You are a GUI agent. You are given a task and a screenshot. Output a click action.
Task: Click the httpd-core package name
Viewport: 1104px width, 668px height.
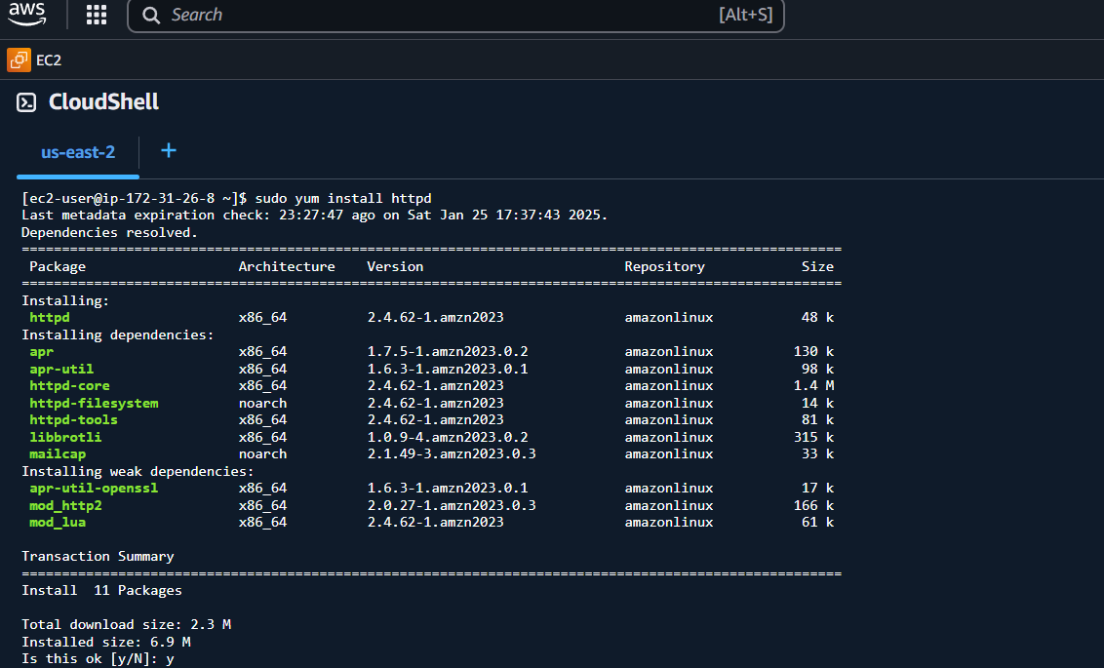[69, 386]
